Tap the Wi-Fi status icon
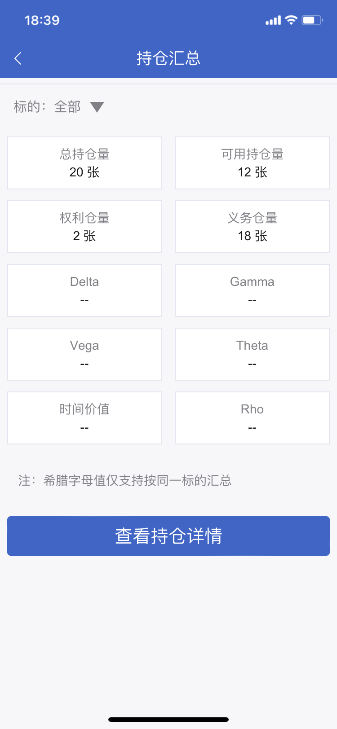This screenshot has height=729, width=337. pyautogui.click(x=291, y=20)
